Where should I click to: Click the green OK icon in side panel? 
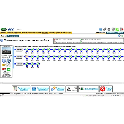9,70
